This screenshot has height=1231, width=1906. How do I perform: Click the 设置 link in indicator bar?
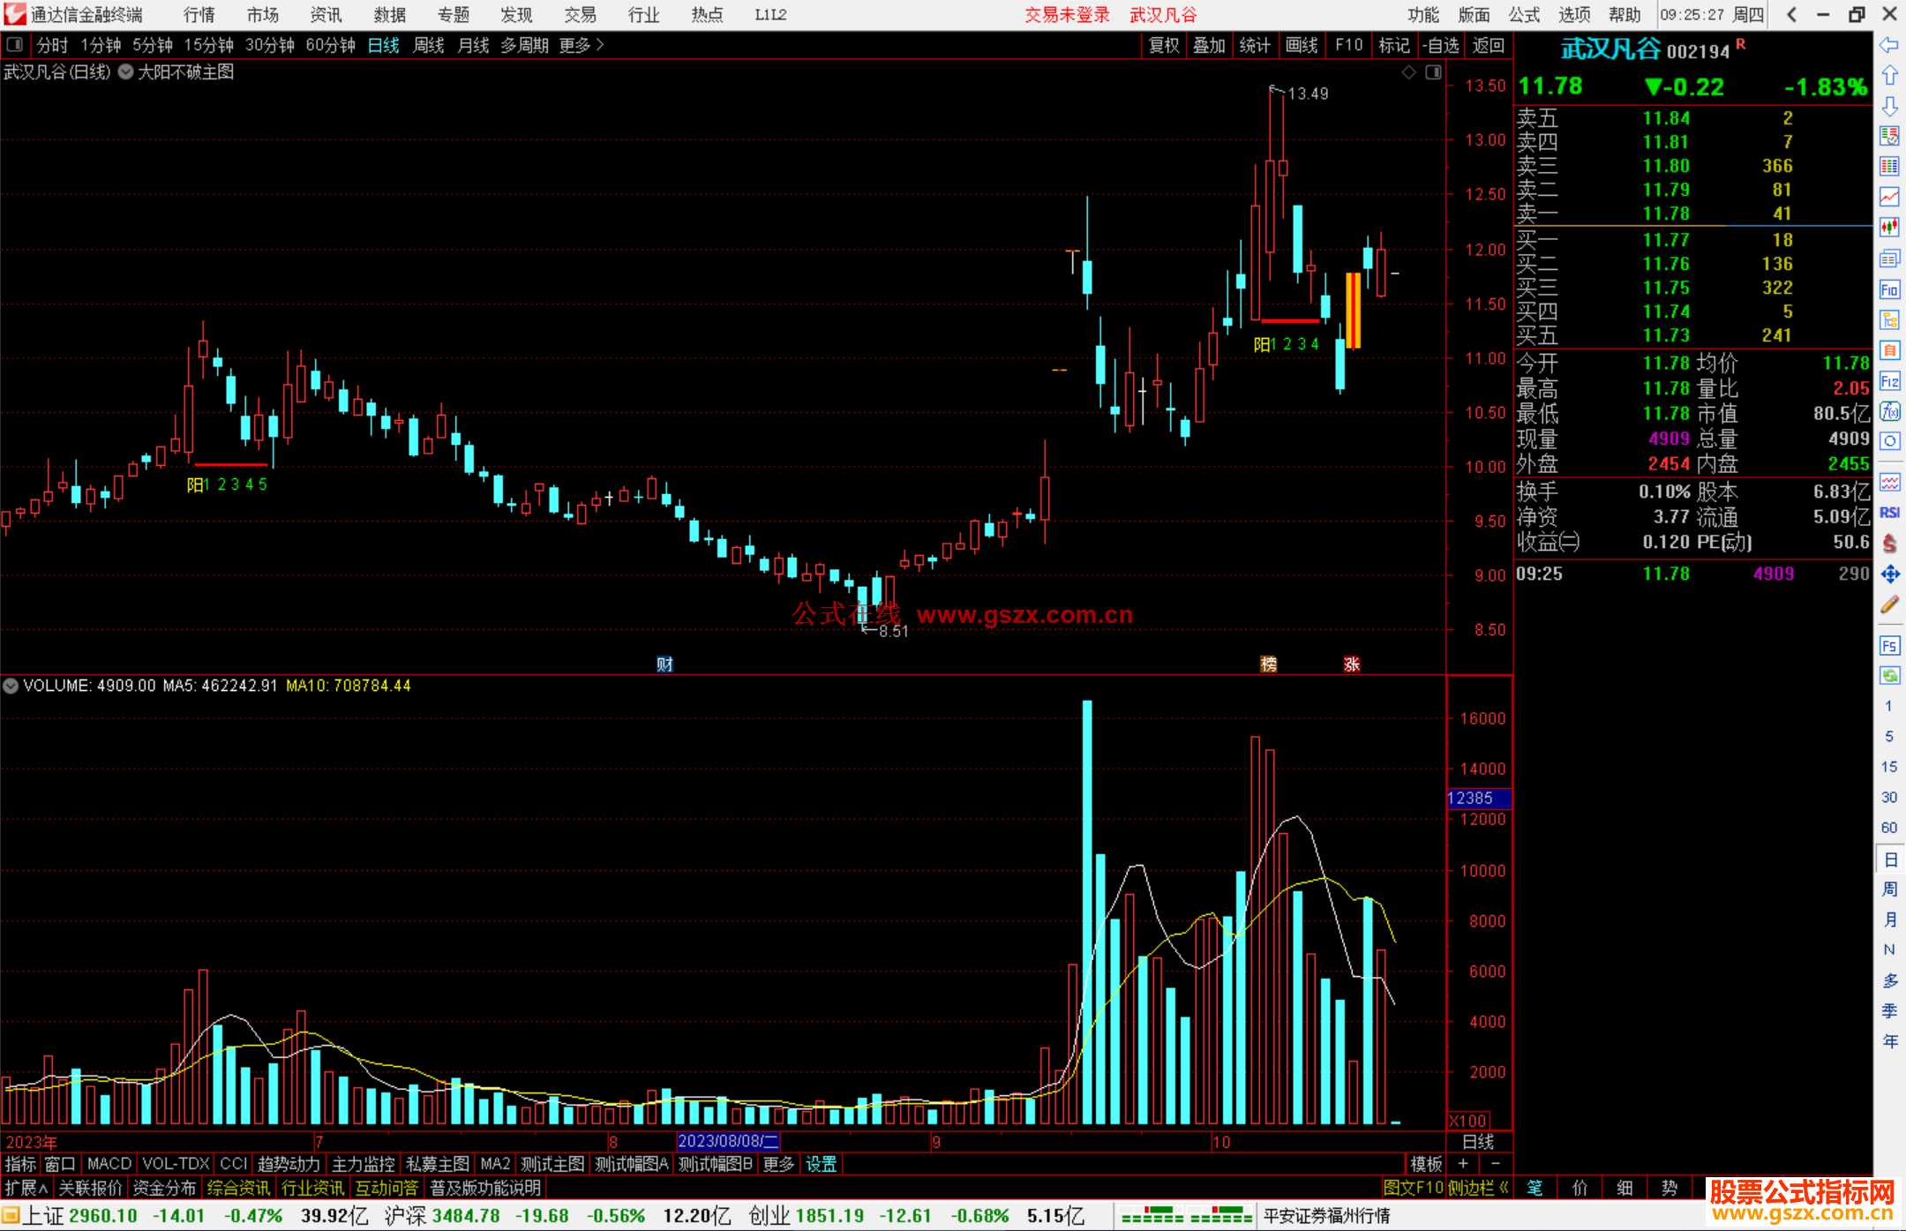coord(821,1164)
